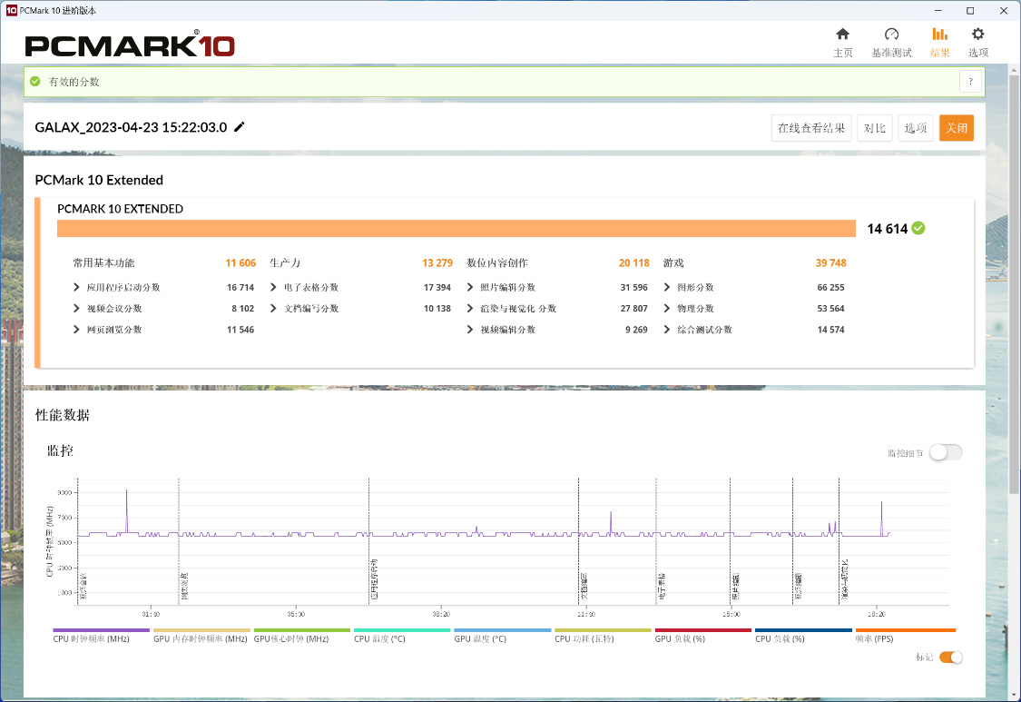The image size is (1021, 702).
Task: Click the PCMARK 10 logo
Action: pyautogui.click(x=130, y=44)
